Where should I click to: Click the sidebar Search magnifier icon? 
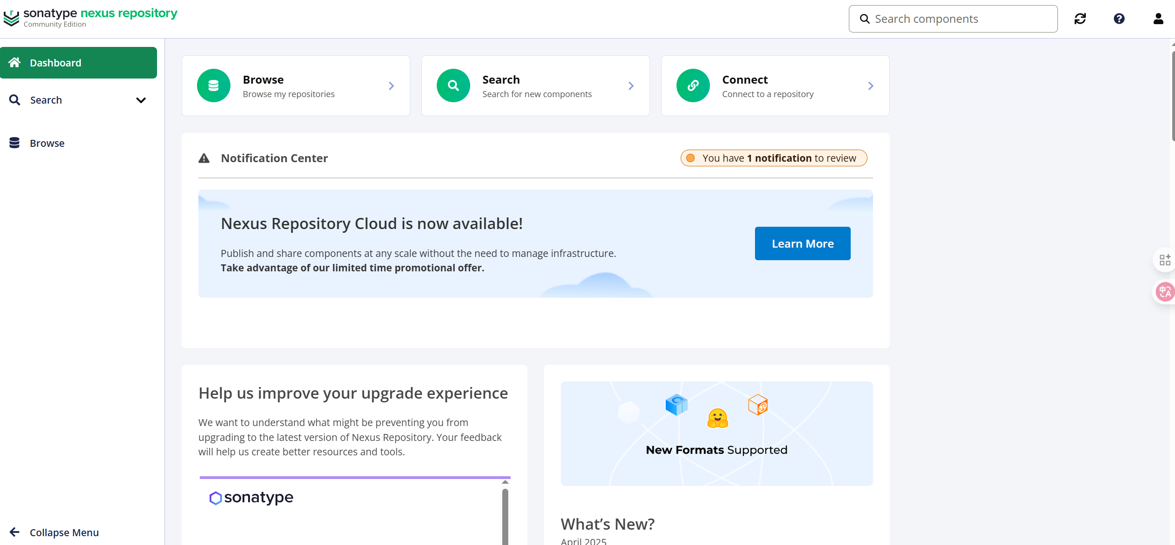14,100
